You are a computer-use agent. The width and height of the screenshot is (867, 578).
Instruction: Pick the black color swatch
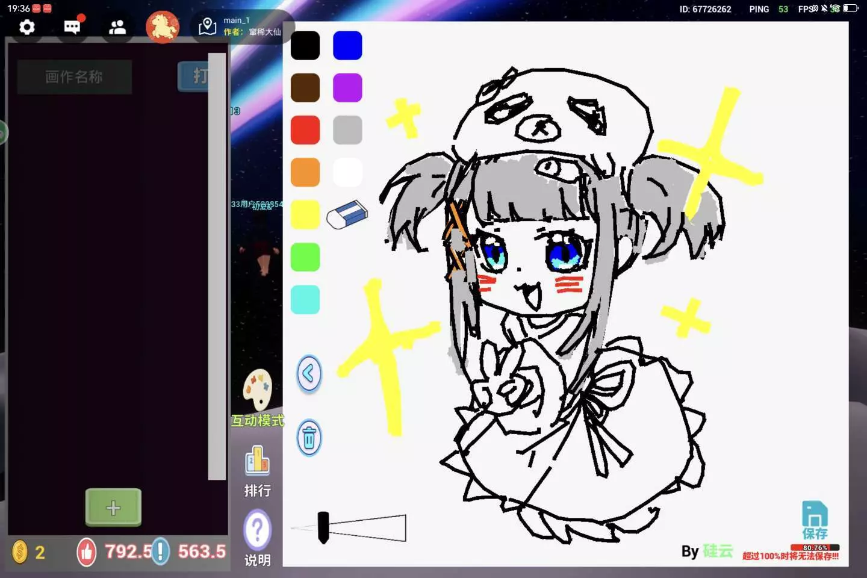[x=305, y=46]
